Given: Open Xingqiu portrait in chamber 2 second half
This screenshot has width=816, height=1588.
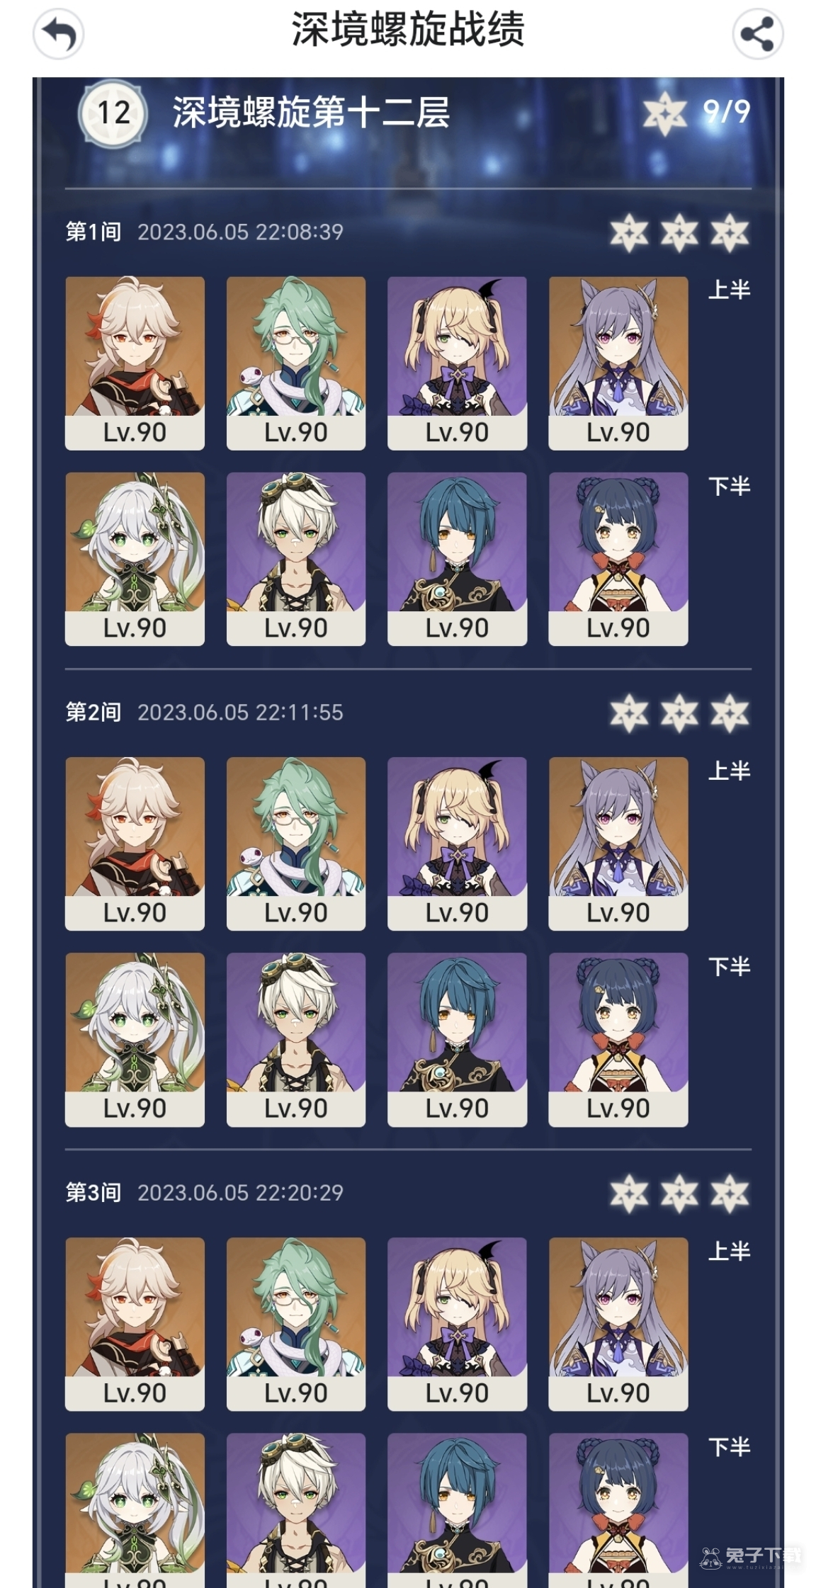Looking at the screenshot, I should point(457,1039).
